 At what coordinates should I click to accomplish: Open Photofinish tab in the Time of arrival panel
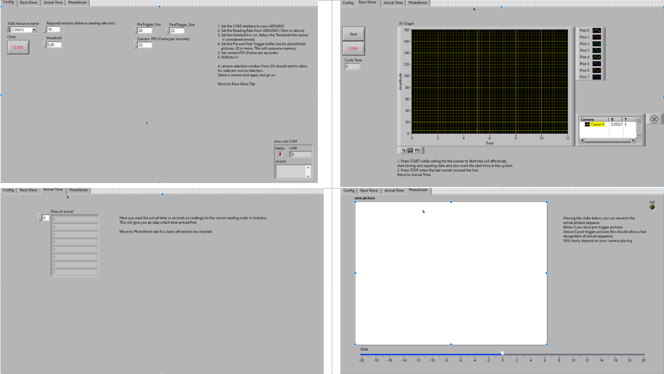click(x=78, y=190)
